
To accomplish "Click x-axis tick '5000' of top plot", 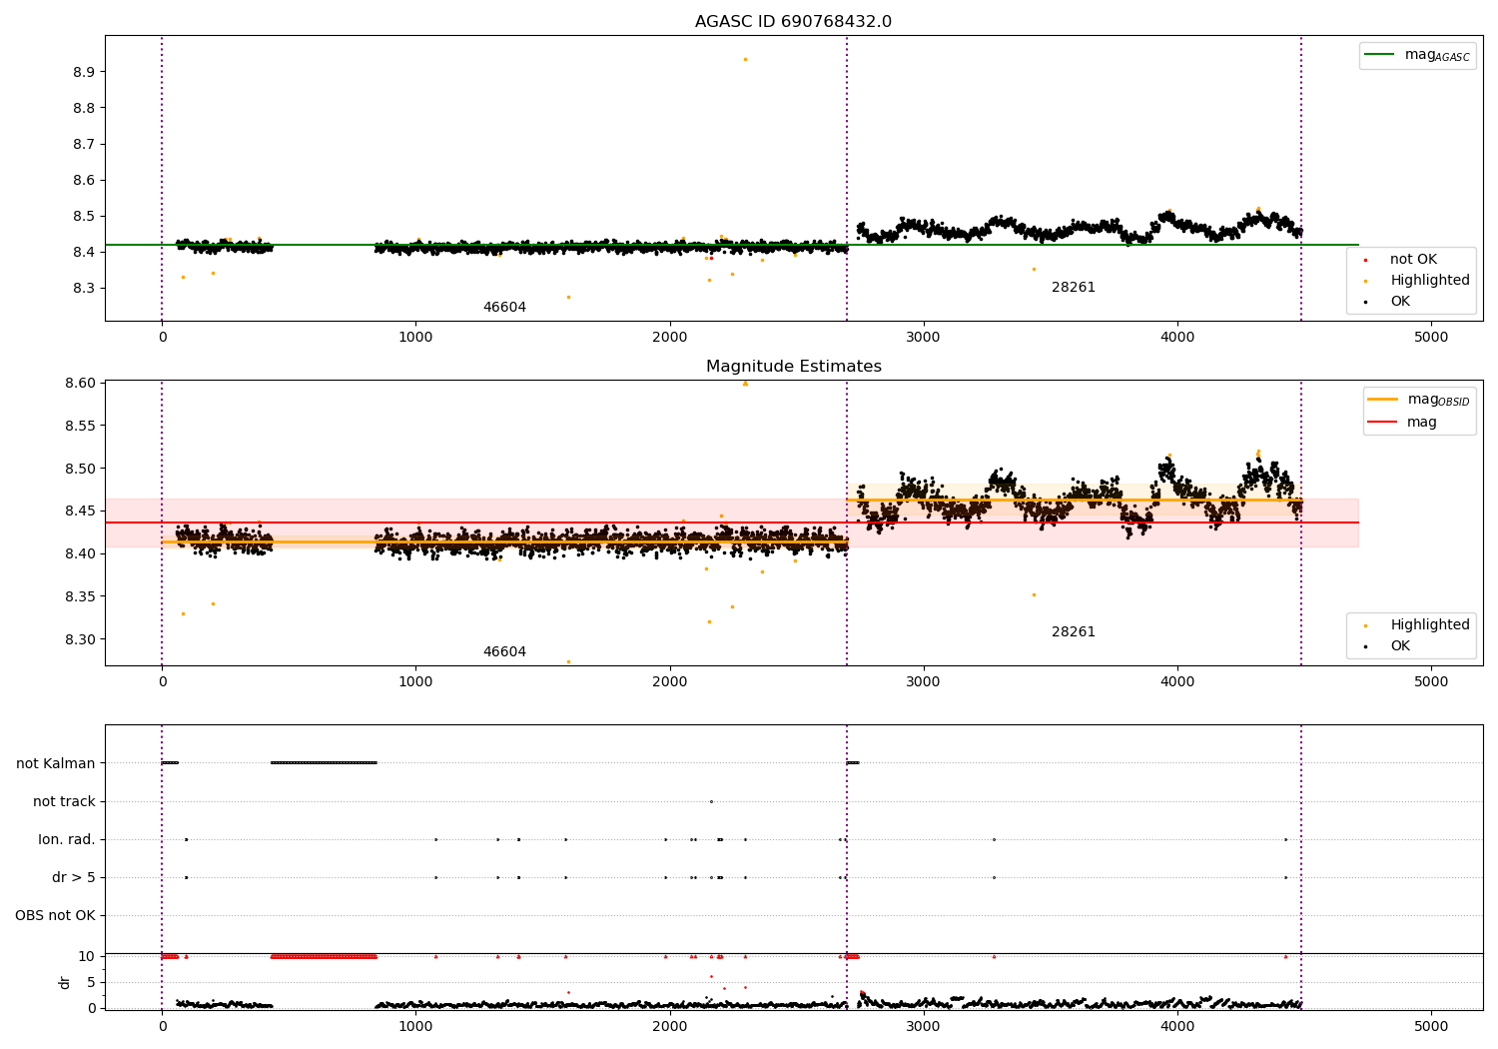I will 1431,338.
